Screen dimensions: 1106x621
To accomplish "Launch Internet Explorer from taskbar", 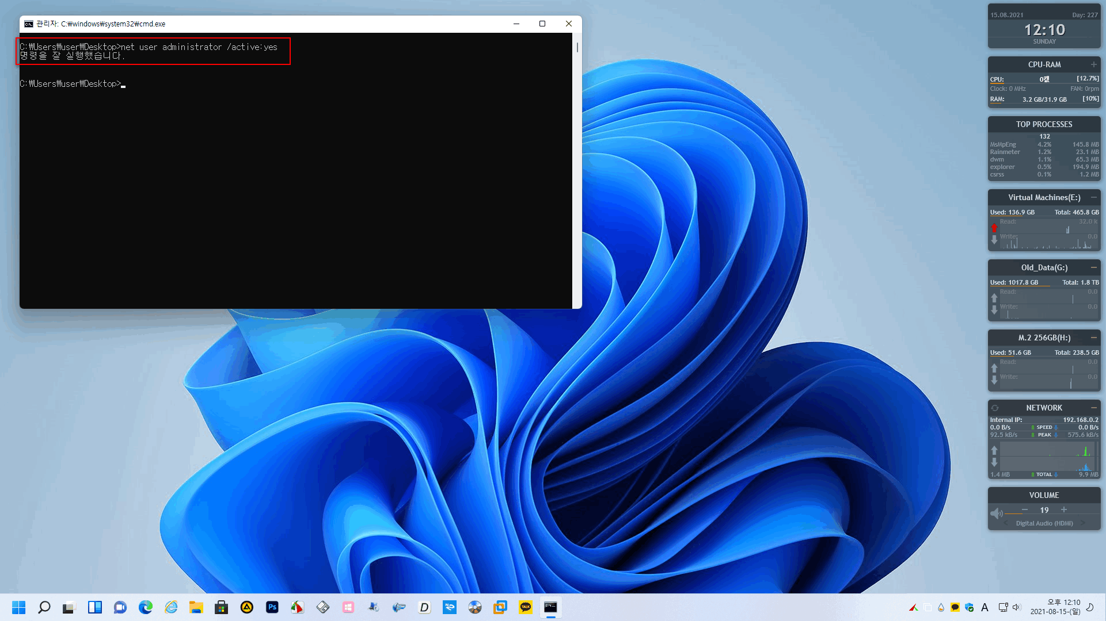I will 171,607.
